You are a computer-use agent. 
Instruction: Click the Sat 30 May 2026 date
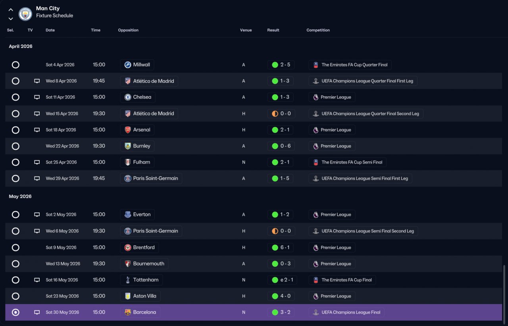tap(62, 313)
